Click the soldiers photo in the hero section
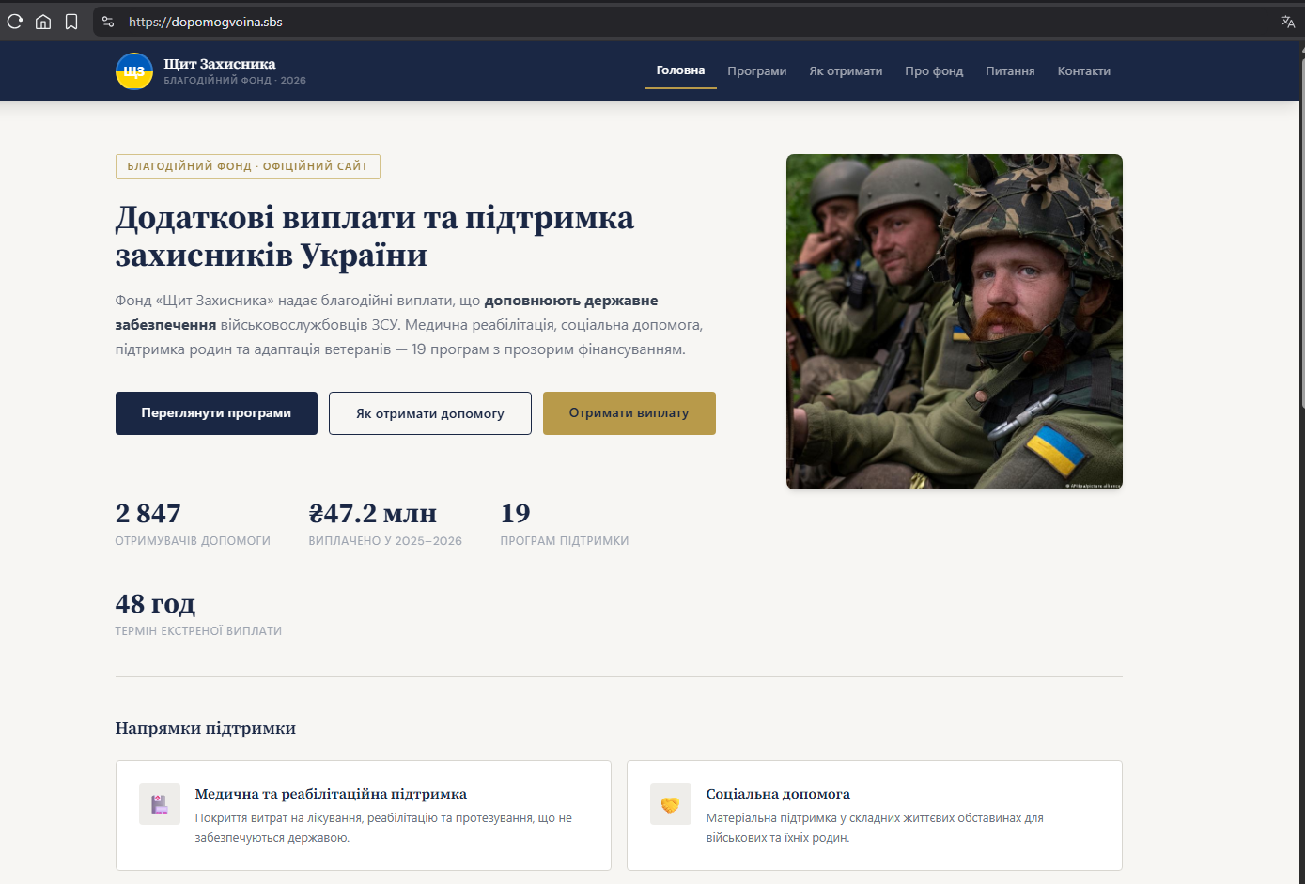Viewport: 1305px width, 884px height. (954, 321)
